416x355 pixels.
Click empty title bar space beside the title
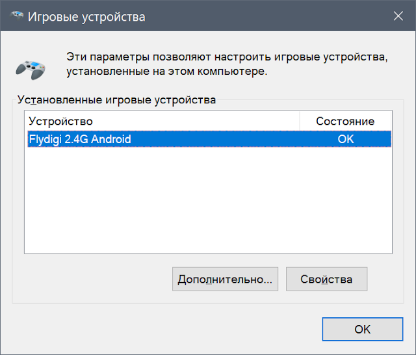tap(265, 16)
